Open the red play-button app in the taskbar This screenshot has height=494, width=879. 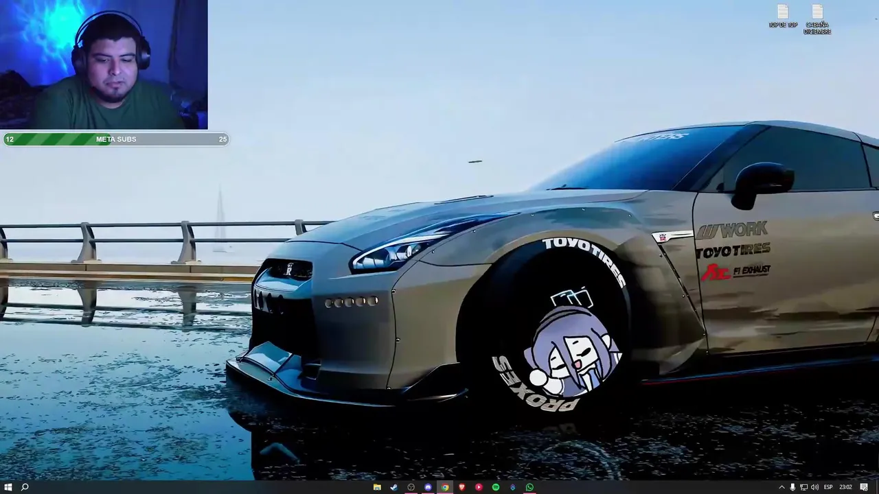[479, 487]
